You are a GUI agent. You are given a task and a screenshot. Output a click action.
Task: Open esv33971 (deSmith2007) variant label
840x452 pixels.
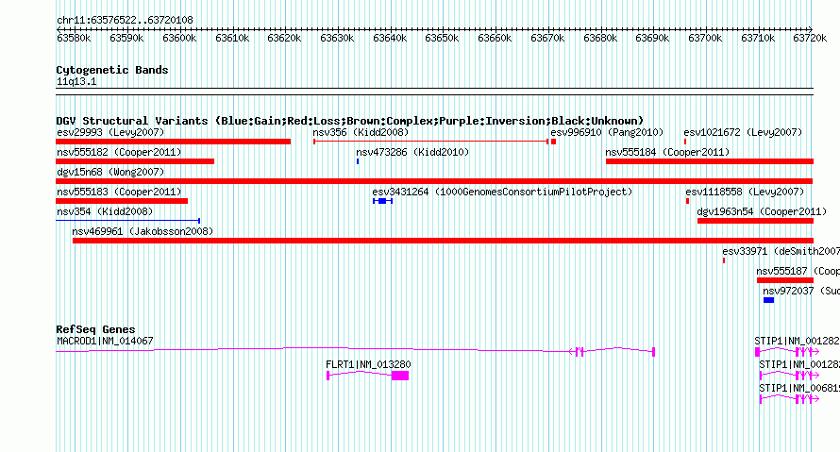[x=781, y=251]
